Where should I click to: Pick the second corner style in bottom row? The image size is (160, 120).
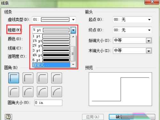(x=28, y=92)
